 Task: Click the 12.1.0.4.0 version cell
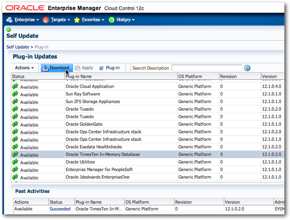272,87
